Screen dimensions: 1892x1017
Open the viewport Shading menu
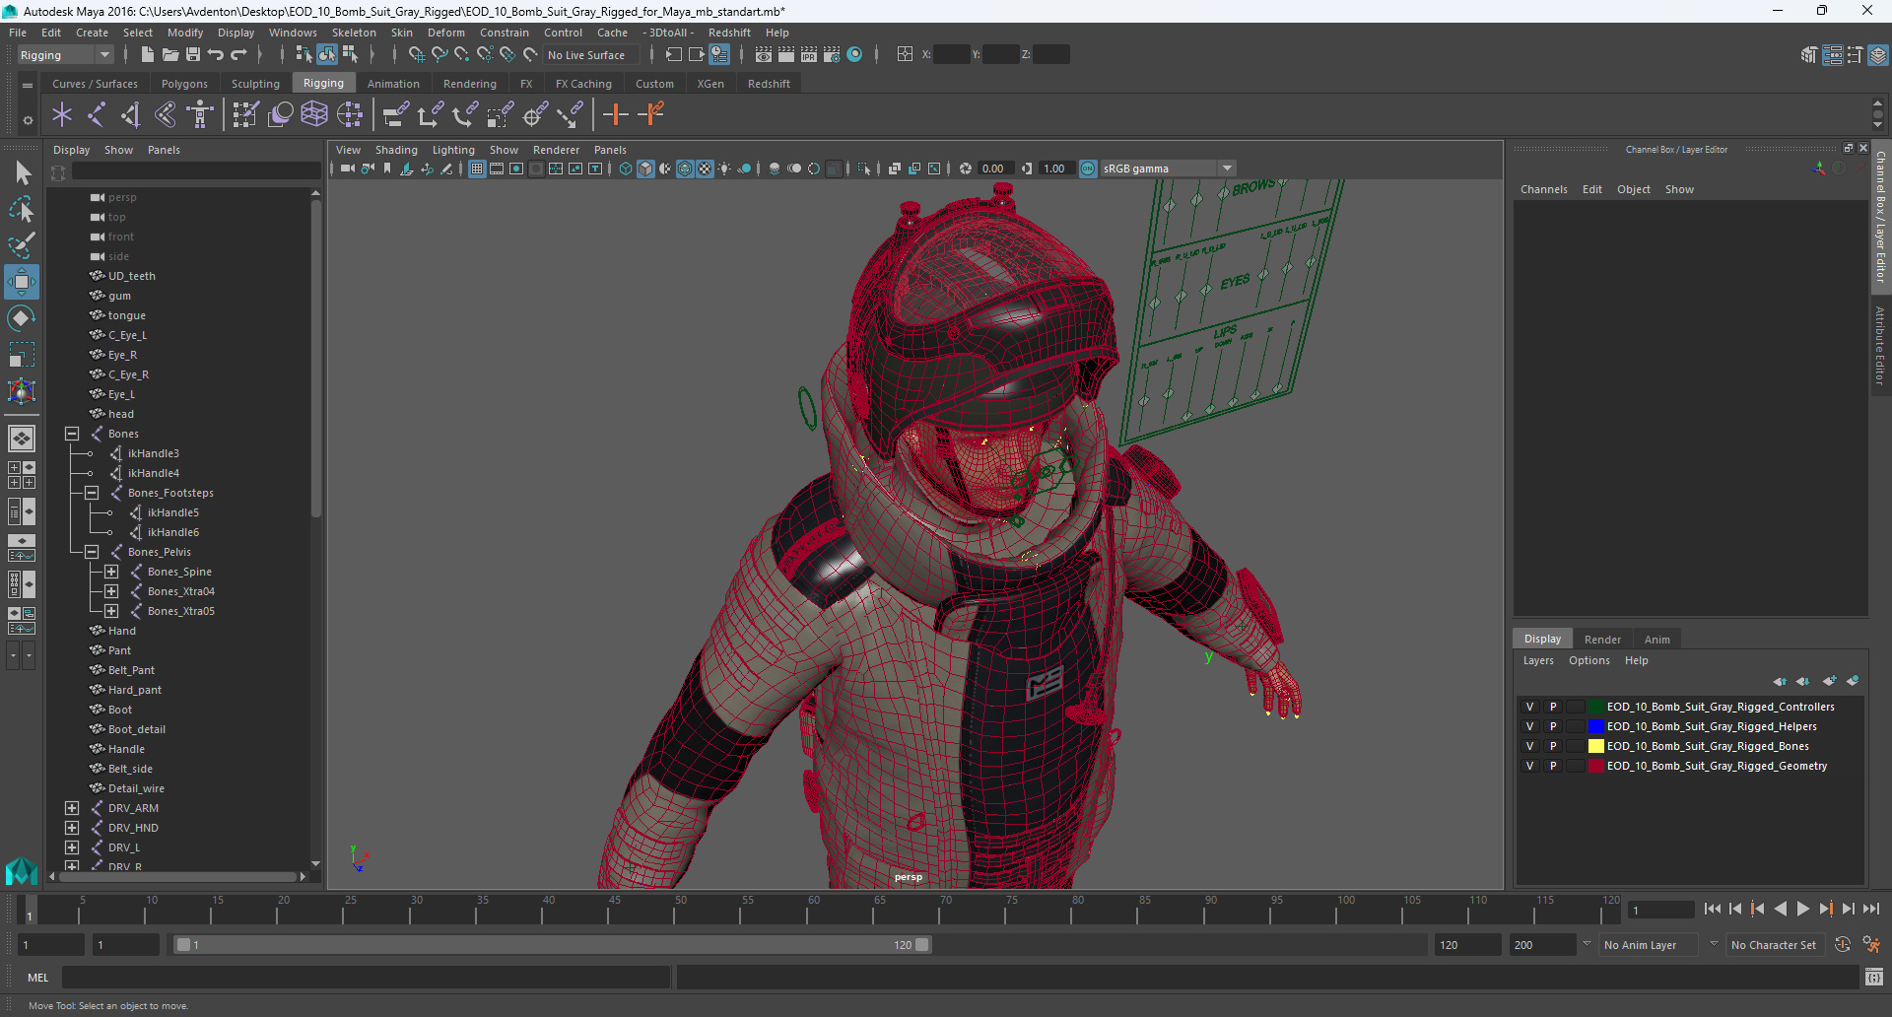[396, 150]
